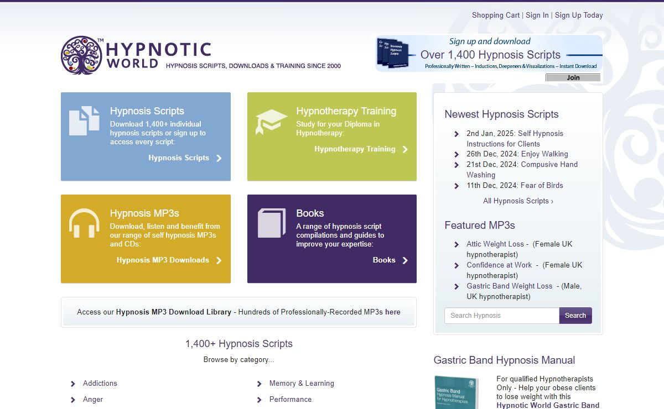
Task: Click the Featured MP3s heading
Action: coord(480,226)
